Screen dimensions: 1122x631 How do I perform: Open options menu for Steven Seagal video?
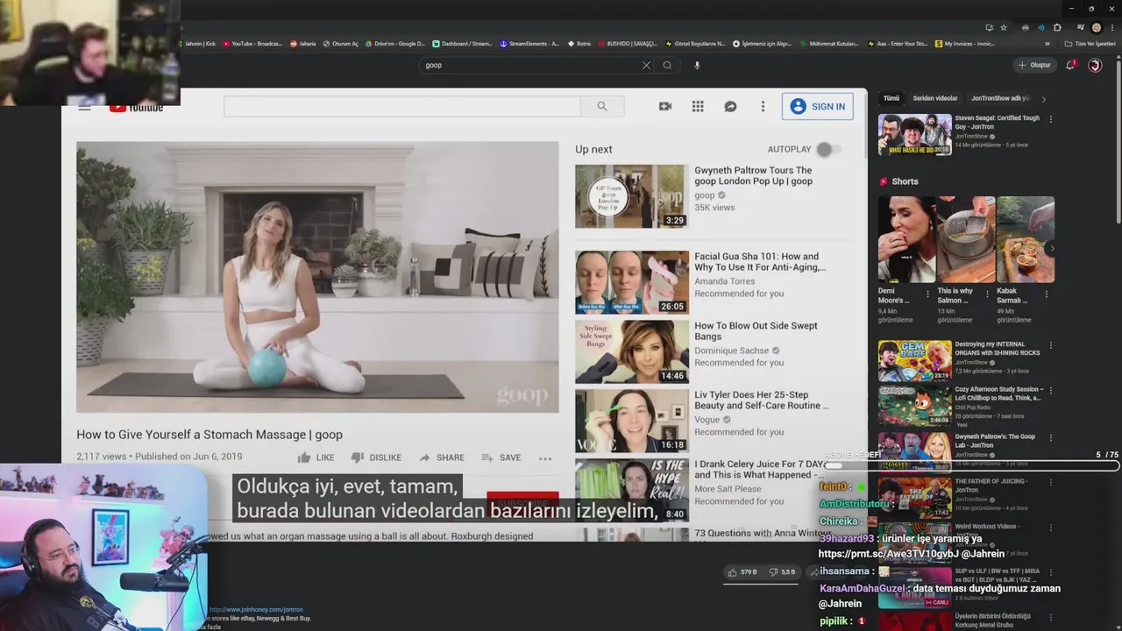click(x=1050, y=119)
